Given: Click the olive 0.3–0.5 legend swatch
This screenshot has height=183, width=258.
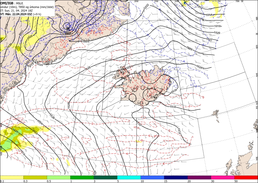Looking at the screenshot, I should pyautogui.click(x=35, y=177).
